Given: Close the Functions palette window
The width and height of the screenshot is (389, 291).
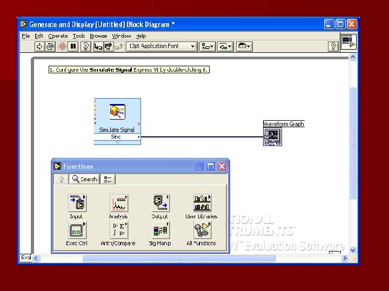Looking at the screenshot, I should pyautogui.click(x=222, y=167).
